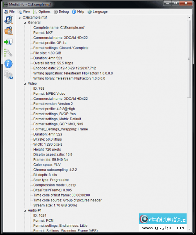Select row ID: 1024
The width and height of the screenshot is (196, 235).
pyautogui.click(x=40, y=215)
